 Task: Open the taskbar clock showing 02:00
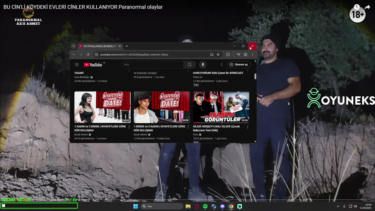pos(366,206)
